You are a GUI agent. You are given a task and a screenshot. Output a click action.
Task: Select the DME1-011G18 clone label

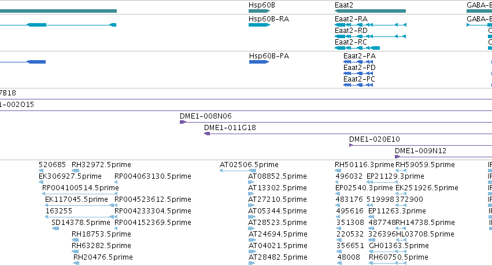tap(230, 128)
